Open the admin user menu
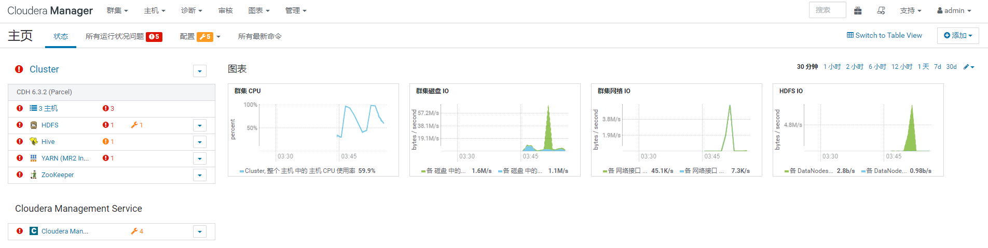The image size is (988, 248). coord(954,10)
